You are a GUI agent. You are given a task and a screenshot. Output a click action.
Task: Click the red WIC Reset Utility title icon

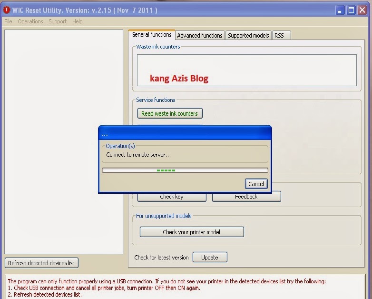[6, 10]
